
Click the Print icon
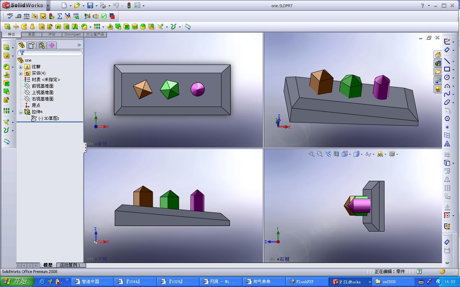tap(103, 5)
